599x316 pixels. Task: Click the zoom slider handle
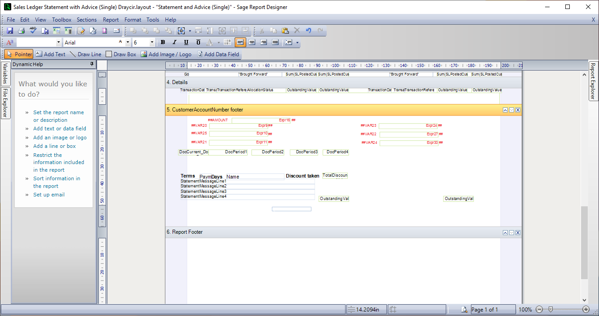[x=550, y=309]
